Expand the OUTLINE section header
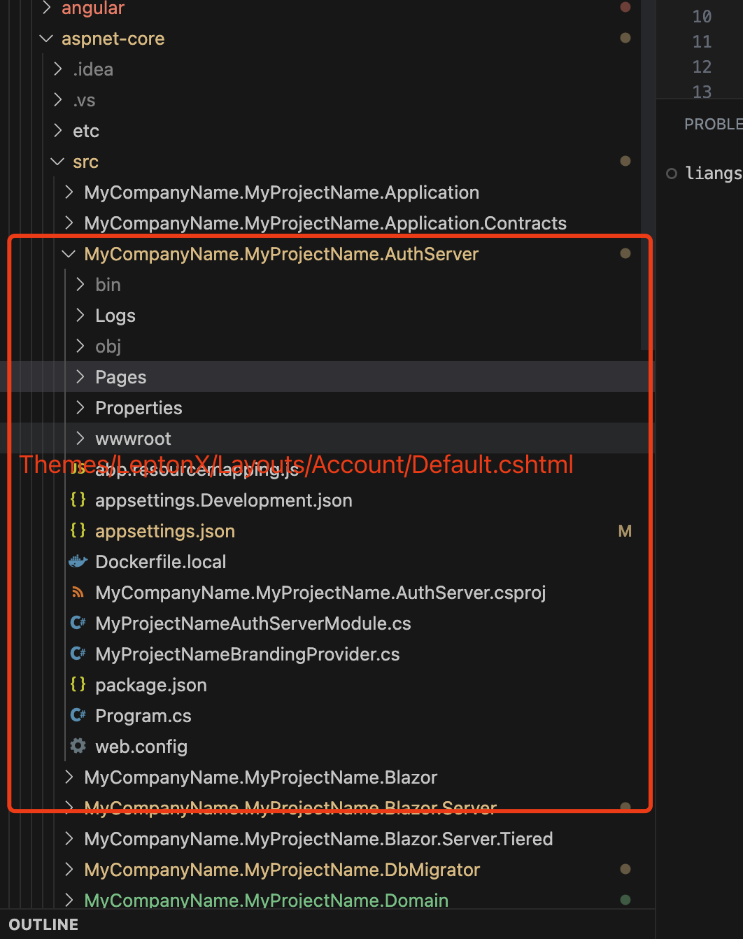 click(x=43, y=924)
